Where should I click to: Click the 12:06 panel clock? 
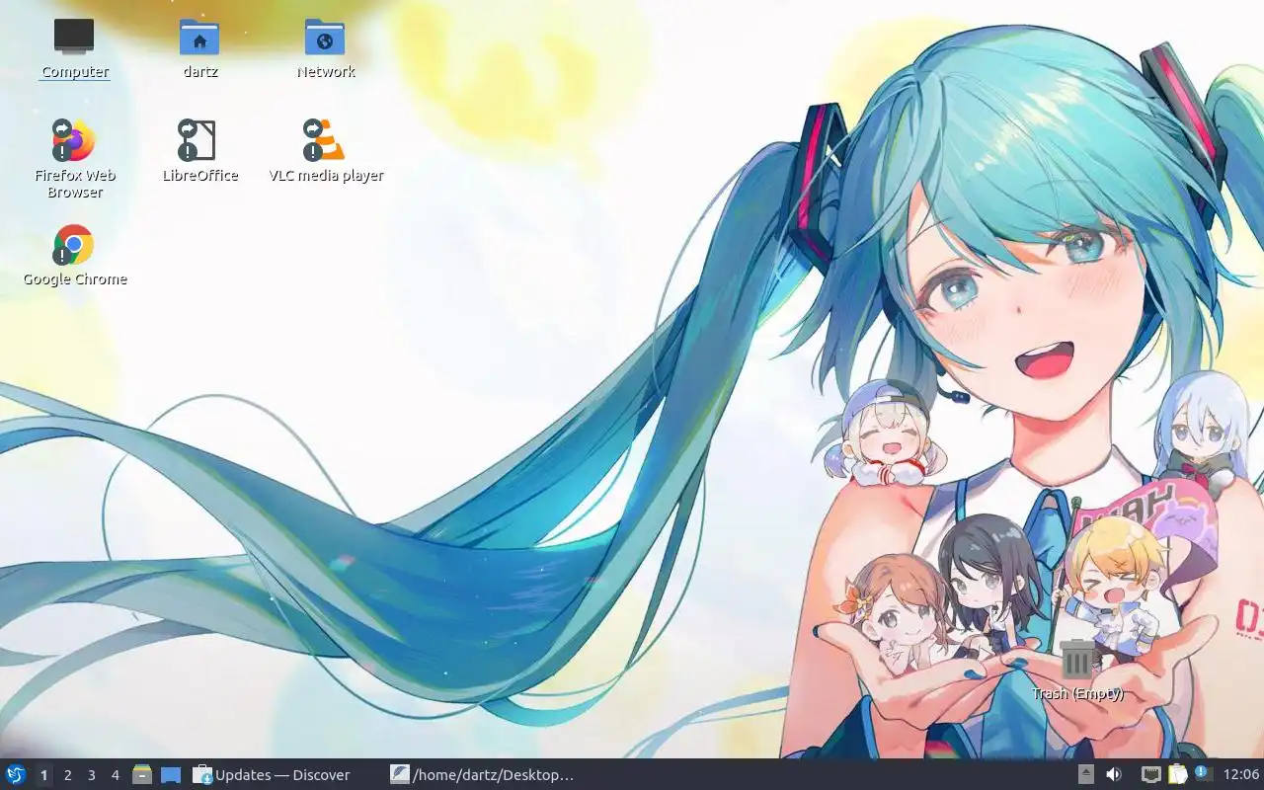tap(1241, 774)
